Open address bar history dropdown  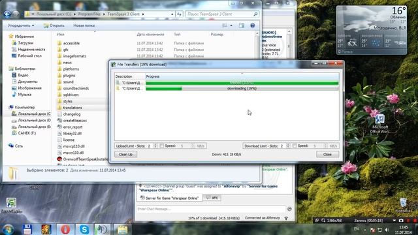(172, 14)
